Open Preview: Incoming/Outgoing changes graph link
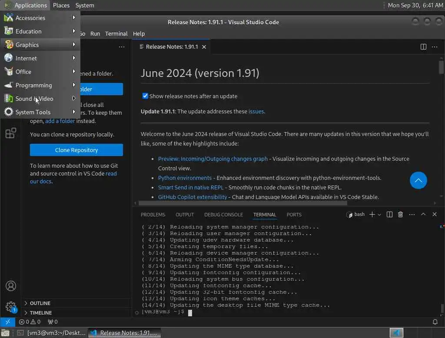 tap(213, 159)
